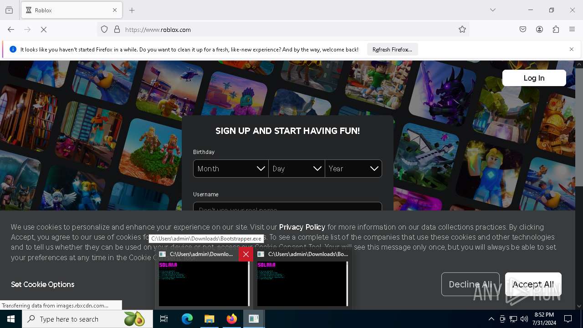Click Accept All cookies button
583x328 pixels.
click(533, 284)
